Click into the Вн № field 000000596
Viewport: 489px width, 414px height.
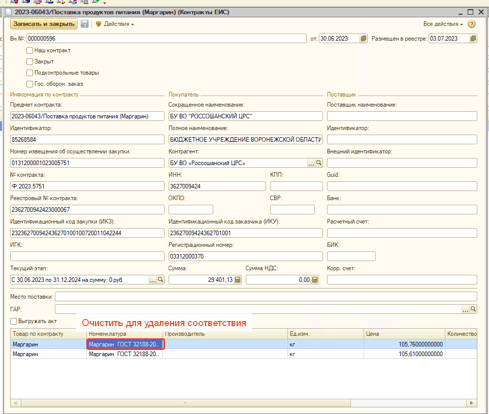point(167,39)
